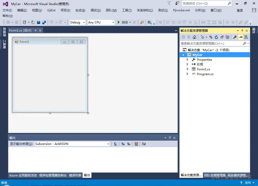Expand the 引用 references node
Viewport: 258px width, 186px height.
tap(187, 64)
